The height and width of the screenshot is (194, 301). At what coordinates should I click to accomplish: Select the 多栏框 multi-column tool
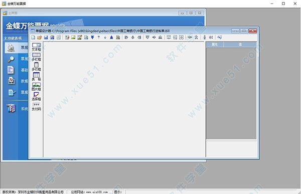coord(36,57)
